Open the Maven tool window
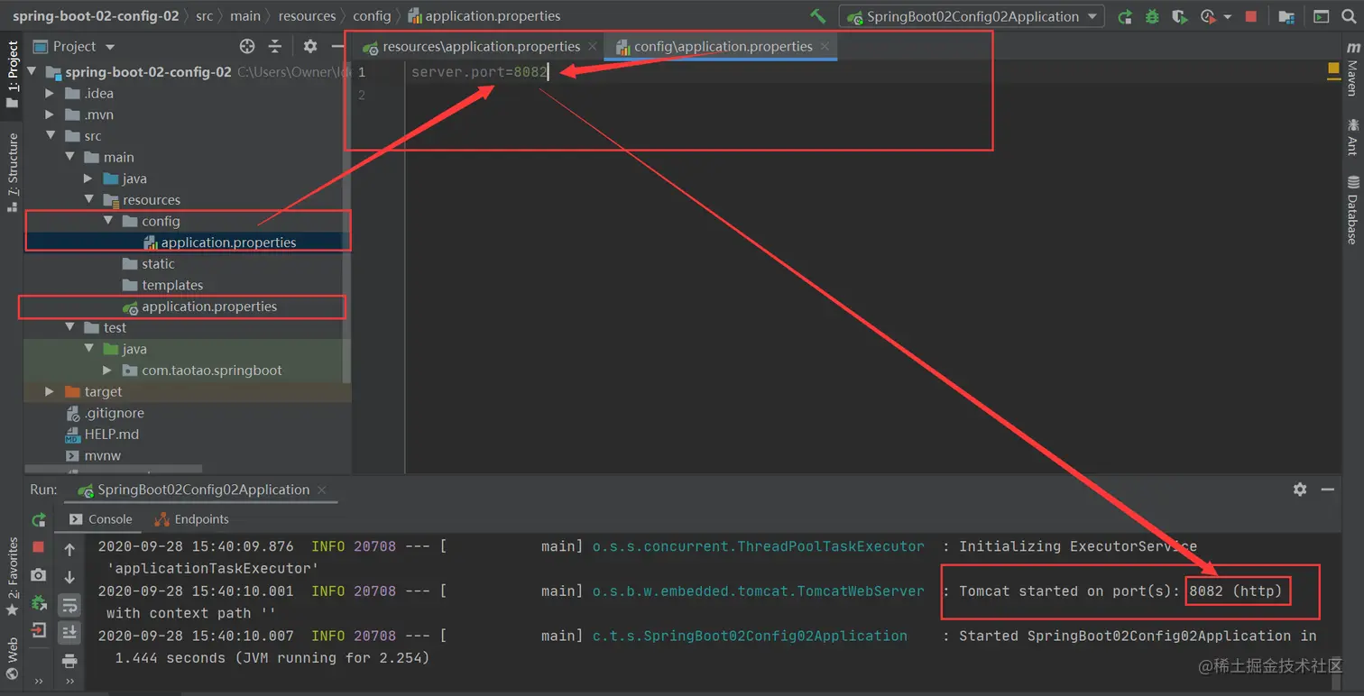The width and height of the screenshot is (1364, 696). tap(1352, 69)
